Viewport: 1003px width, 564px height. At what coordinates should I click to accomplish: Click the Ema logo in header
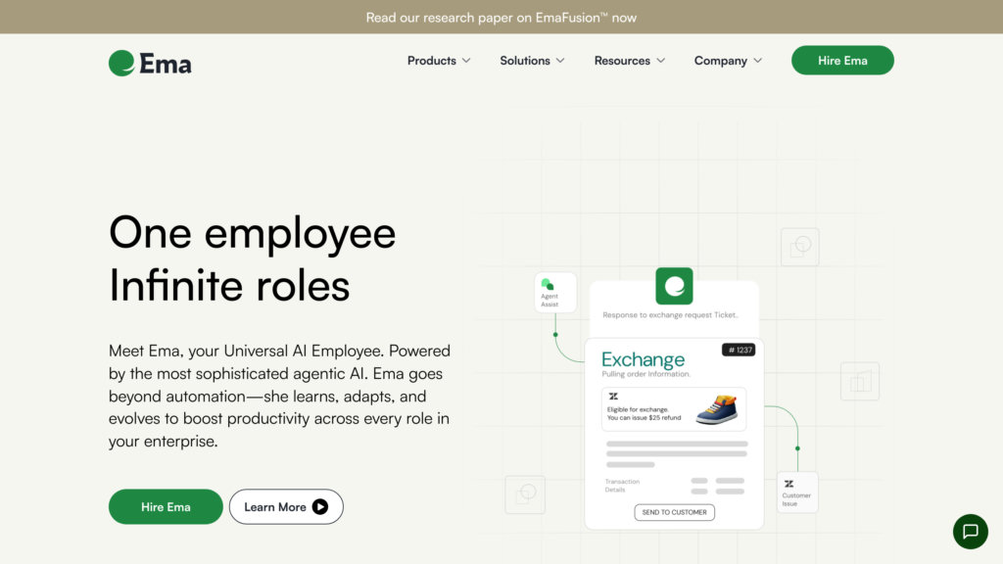tap(150, 63)
